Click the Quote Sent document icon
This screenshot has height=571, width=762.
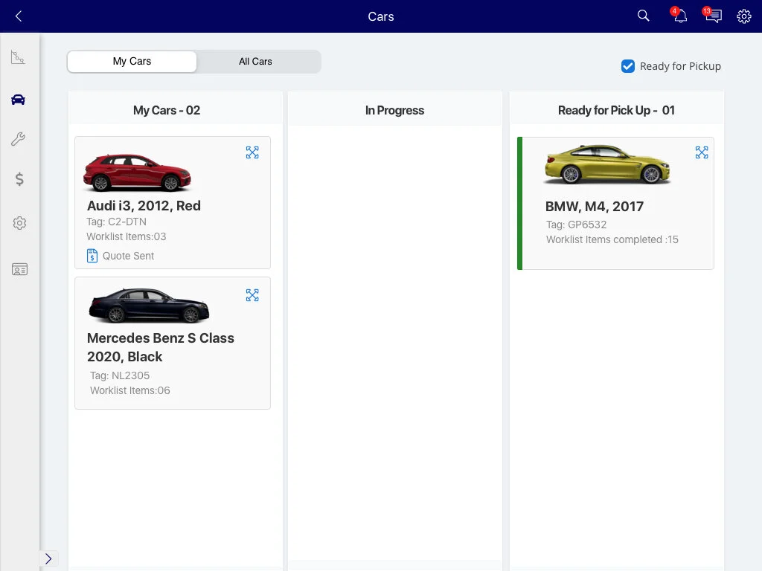pyautogui.click(x=92, y=256)
